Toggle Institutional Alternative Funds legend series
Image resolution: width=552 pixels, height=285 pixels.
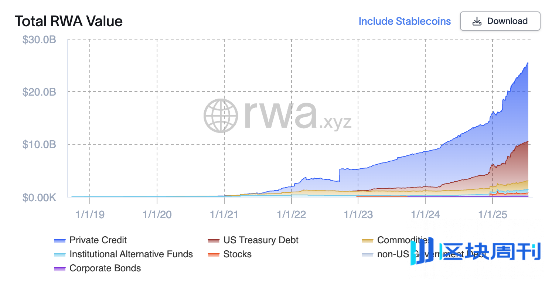[x=131, y=254]
